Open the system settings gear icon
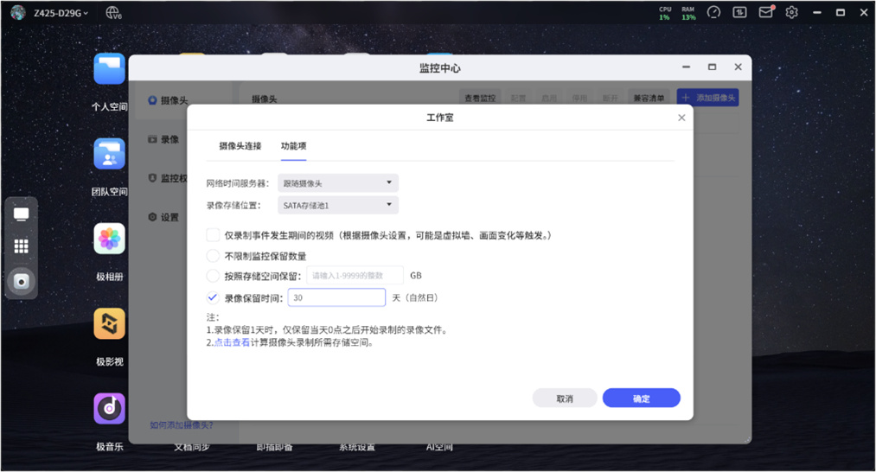The image size is (876, 472). pyautogui.click(x=791, y=12)
